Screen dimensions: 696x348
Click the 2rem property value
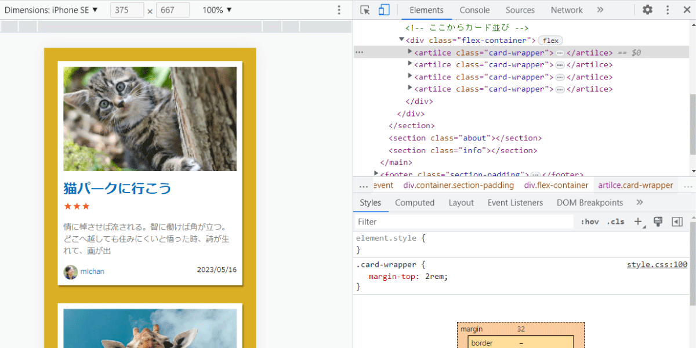coord(435,276)
